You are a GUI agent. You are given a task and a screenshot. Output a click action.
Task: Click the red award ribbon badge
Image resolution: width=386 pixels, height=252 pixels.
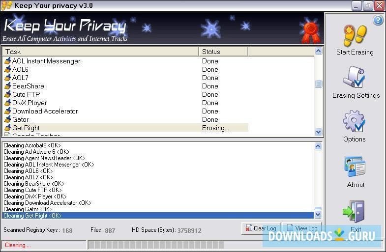311,32
